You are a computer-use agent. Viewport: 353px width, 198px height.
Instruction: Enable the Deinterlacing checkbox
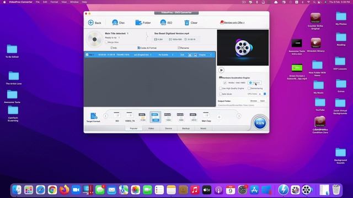tap(249, 89)
